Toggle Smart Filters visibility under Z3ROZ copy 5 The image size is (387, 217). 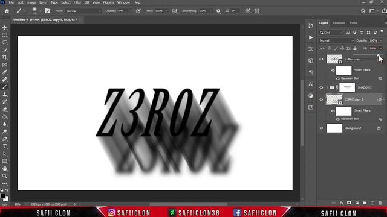point(333,111)
